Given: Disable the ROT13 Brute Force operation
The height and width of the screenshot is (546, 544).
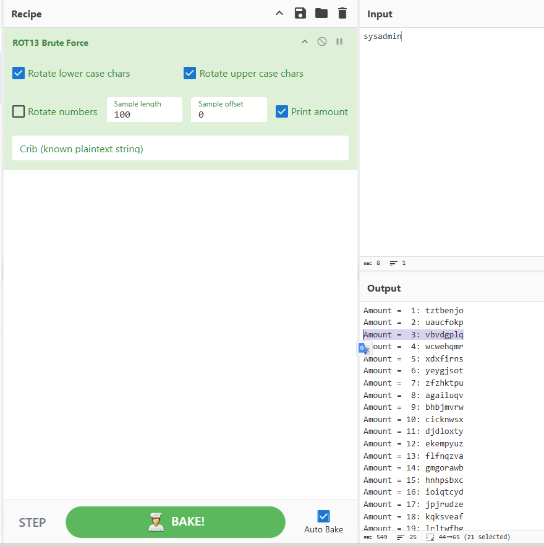Looking at the screenshot, I should point(322,42).
